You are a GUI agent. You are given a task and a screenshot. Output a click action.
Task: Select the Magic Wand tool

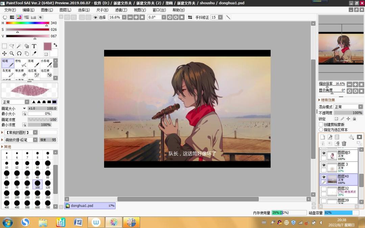[x=19, y=46]
